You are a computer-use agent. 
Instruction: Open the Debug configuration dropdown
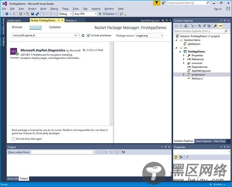point(71,14)
